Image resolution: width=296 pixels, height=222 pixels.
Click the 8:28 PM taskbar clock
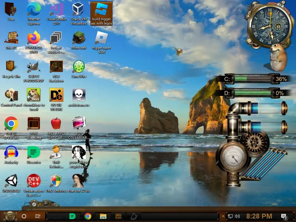pyautogui.click(x=259, y=216)
